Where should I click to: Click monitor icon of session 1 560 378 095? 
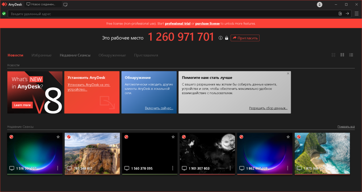click(127, 168)
